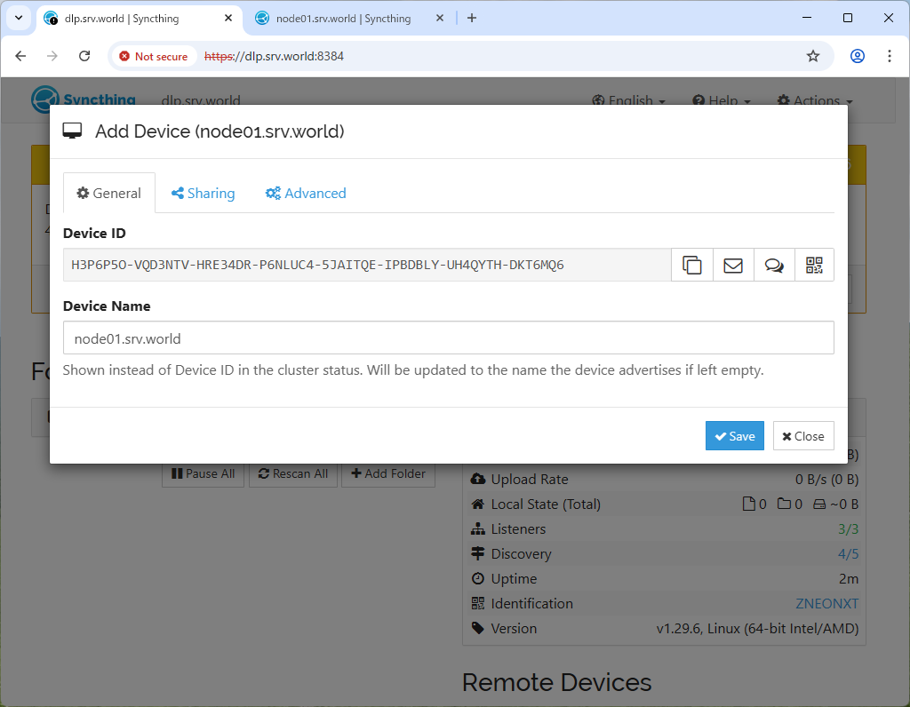Open the Actions dropdown menu
Image resolution: width=910 pixels, height=707 pixels.
click(815, 101)
